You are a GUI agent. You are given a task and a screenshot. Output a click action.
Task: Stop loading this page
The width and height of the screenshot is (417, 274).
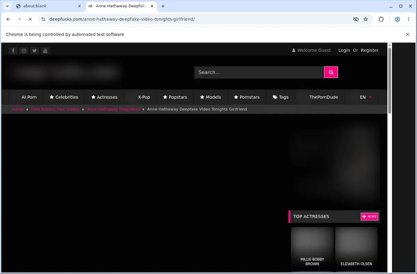(30, 19)
